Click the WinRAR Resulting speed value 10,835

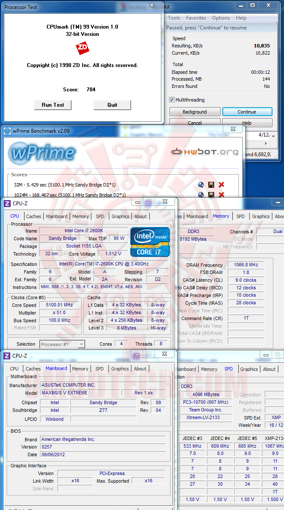262,46
